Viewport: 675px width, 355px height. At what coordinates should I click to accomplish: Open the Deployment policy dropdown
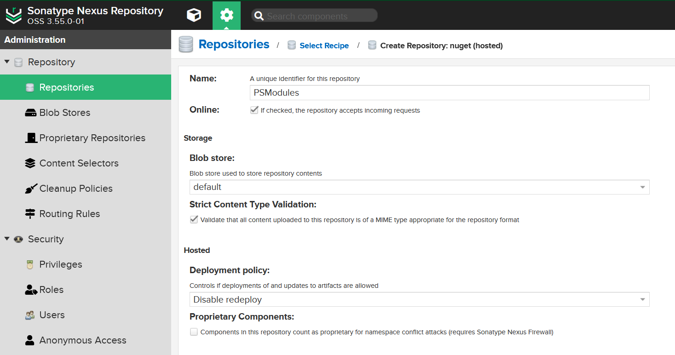click(x=419, y=299)
